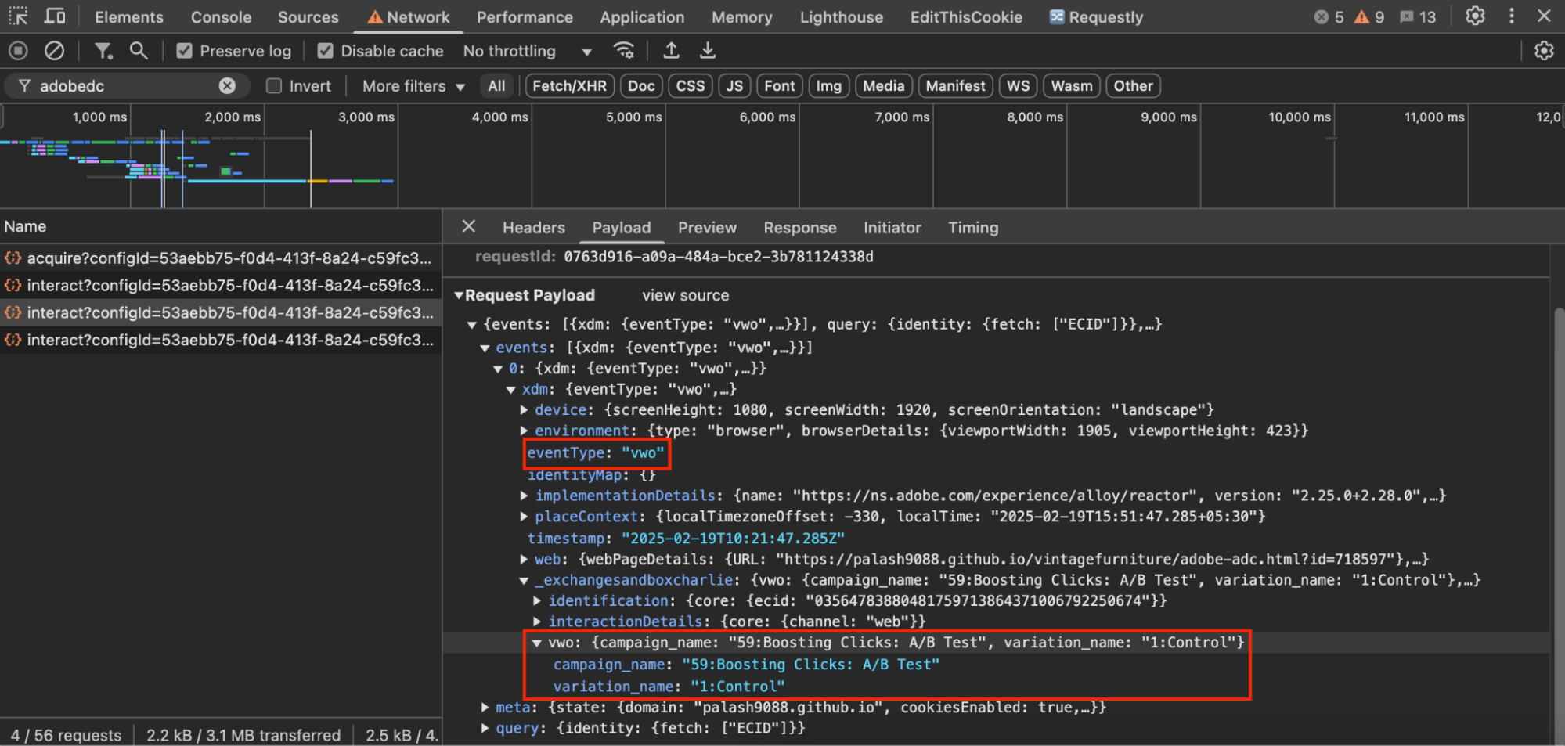Expand the web object node
Screen dimensions: 1565x746
[524, 559]
